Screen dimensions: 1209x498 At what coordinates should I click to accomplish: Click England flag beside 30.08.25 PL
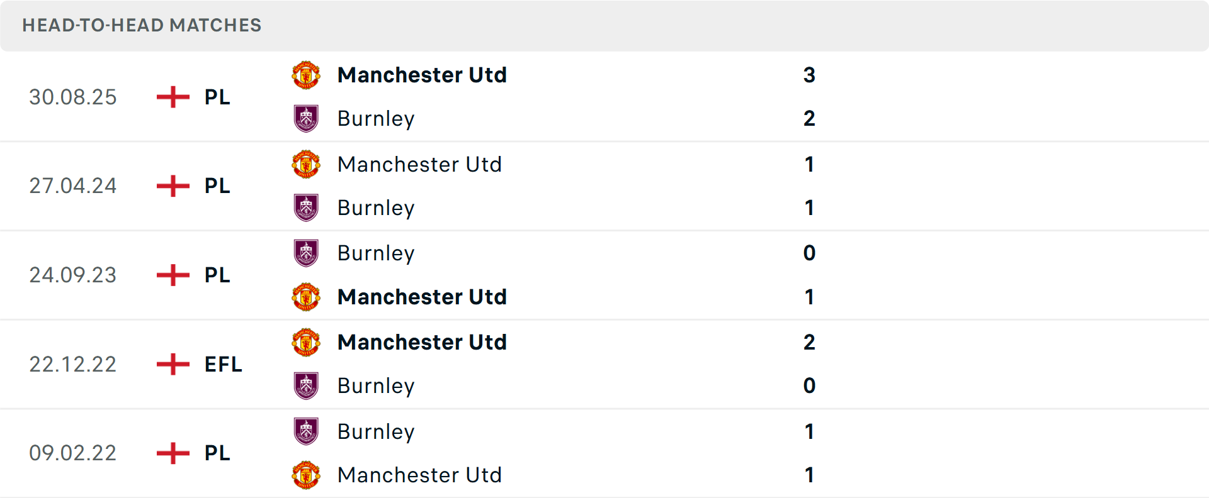173,97
